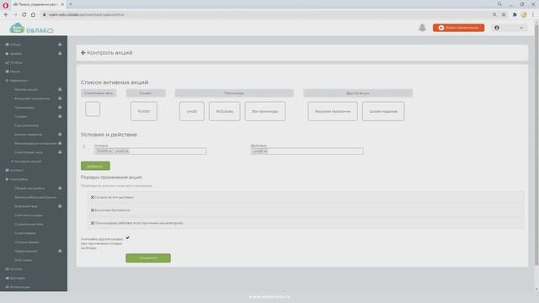The height and width of the screenshot is (303, 539).
Task: Click the Opera menu icon
Action: pos(5,5)
